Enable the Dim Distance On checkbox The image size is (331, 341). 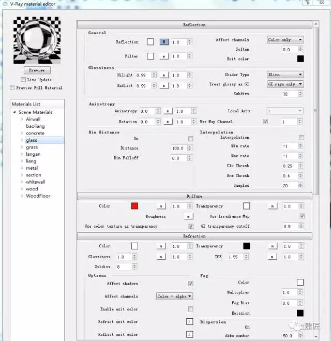191,139
